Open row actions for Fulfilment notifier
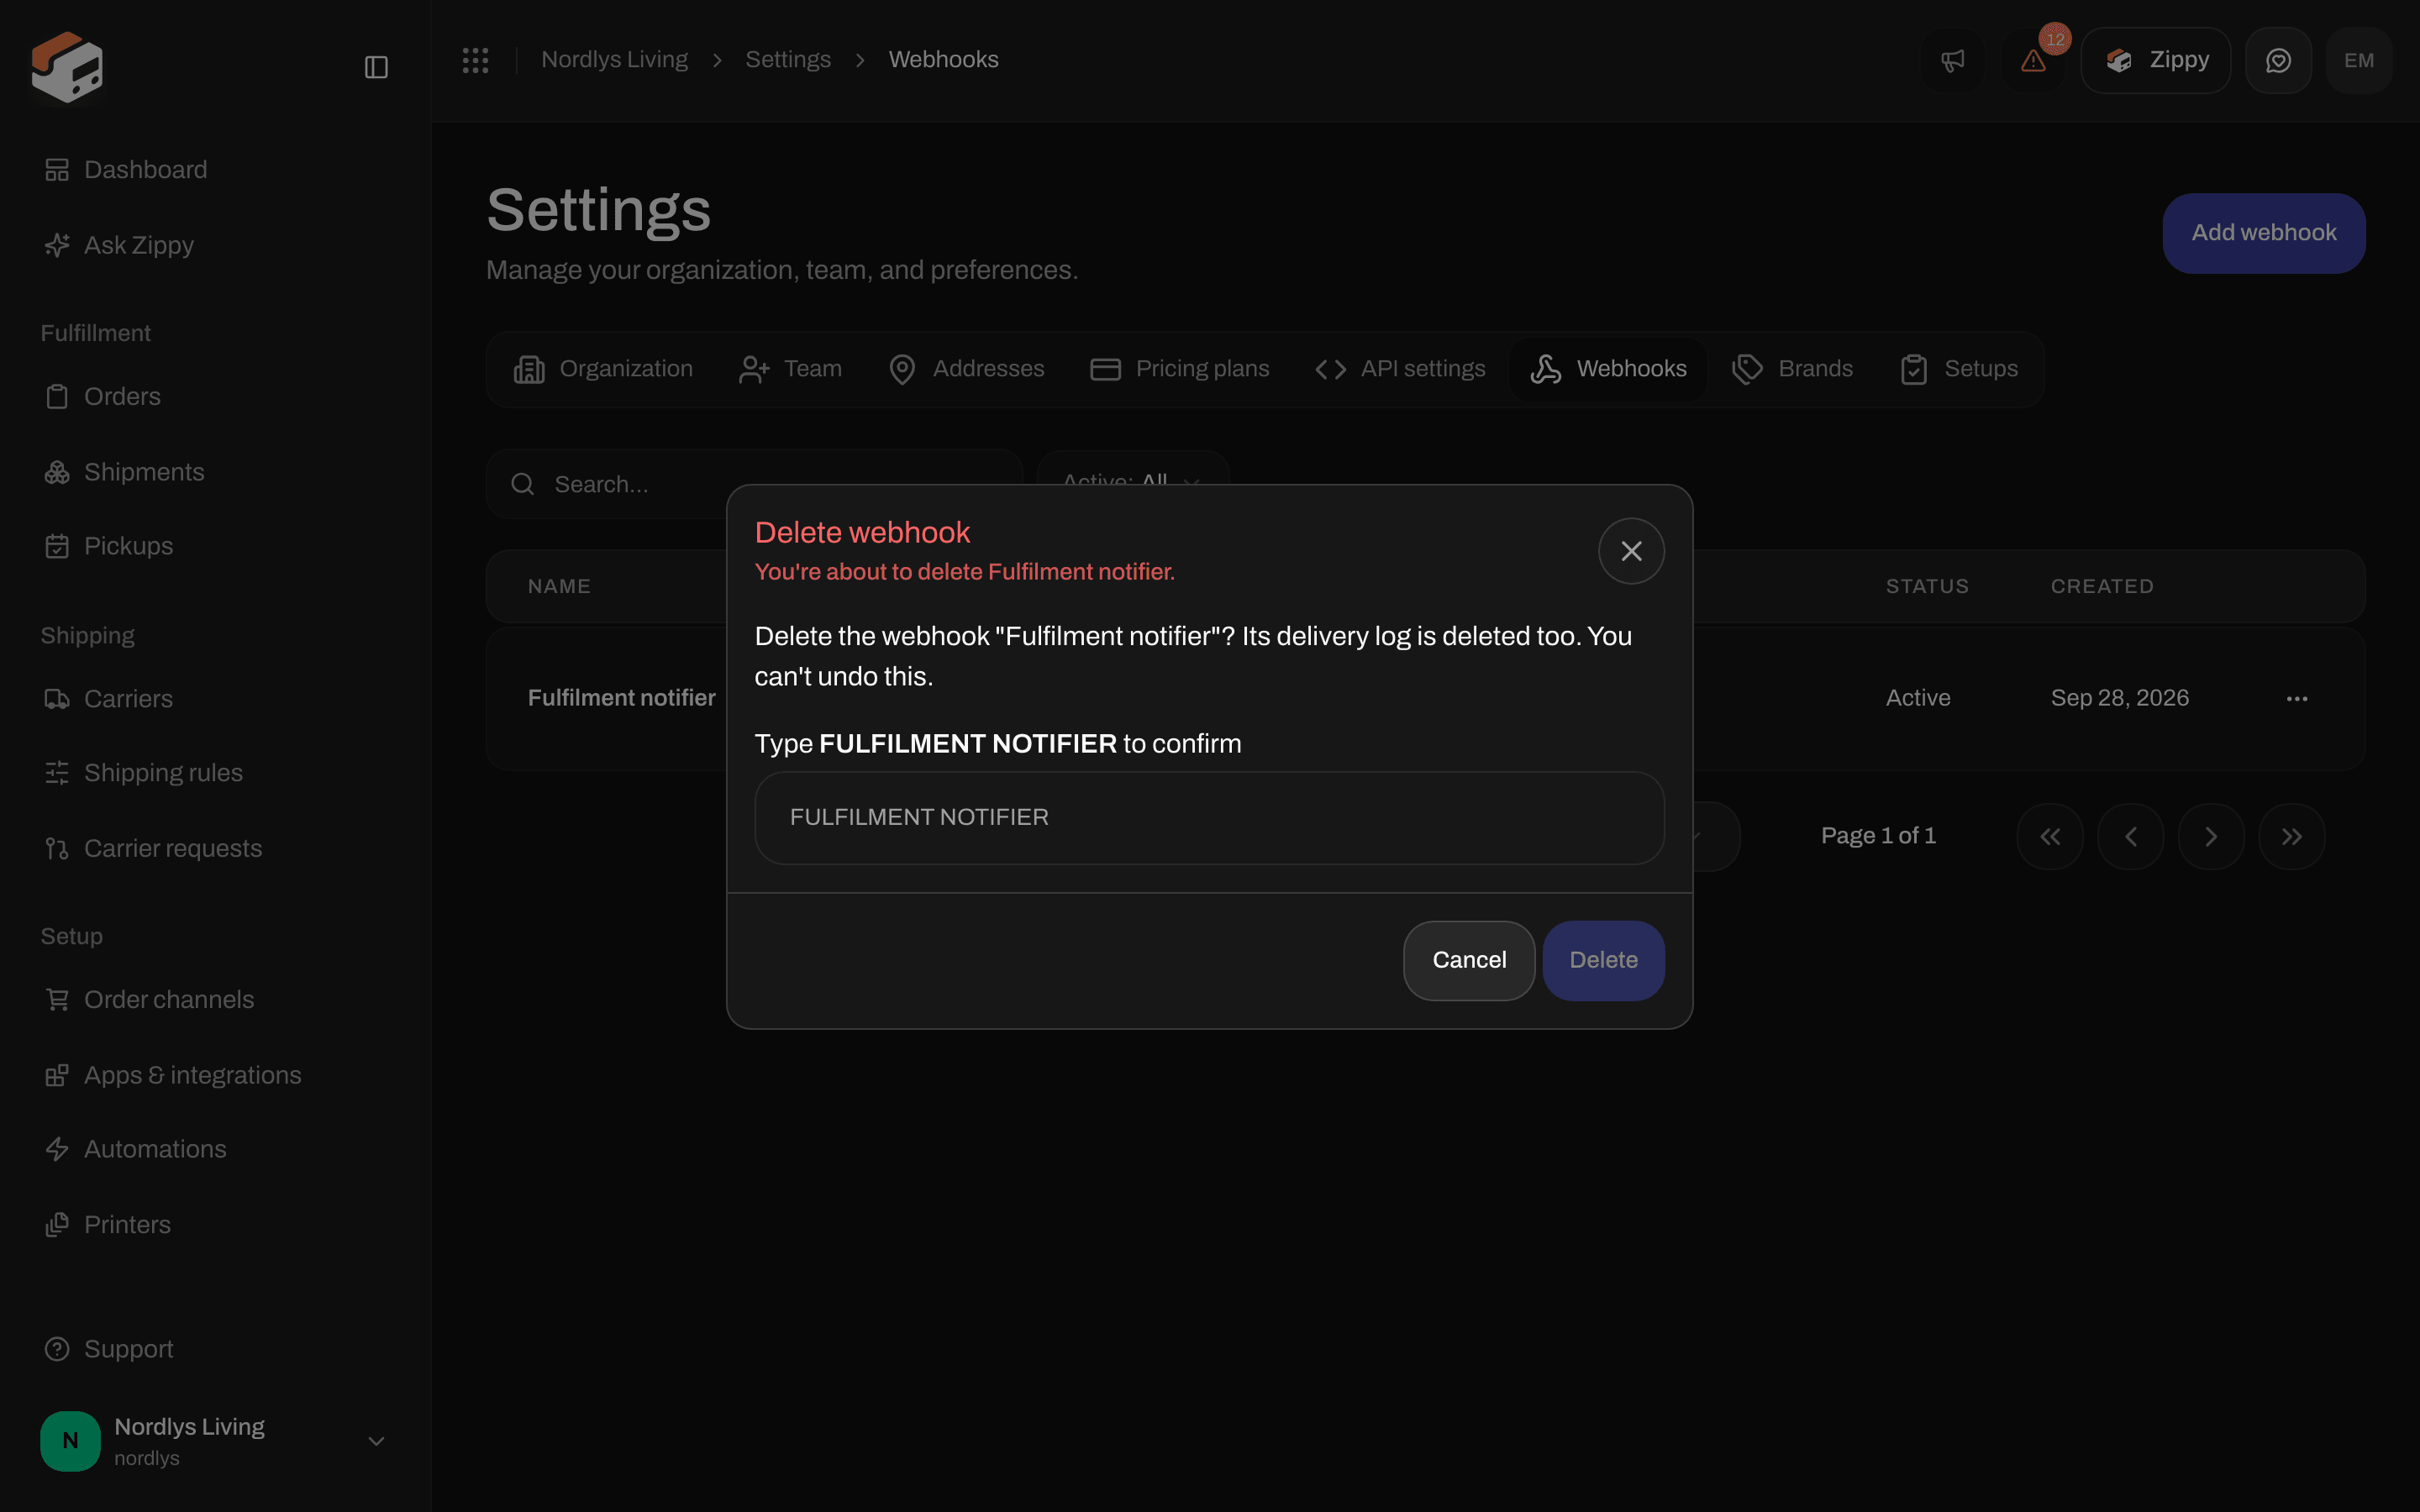Image resolution: width=2420 pixels, height=1512 pixels. (2297, 698)
